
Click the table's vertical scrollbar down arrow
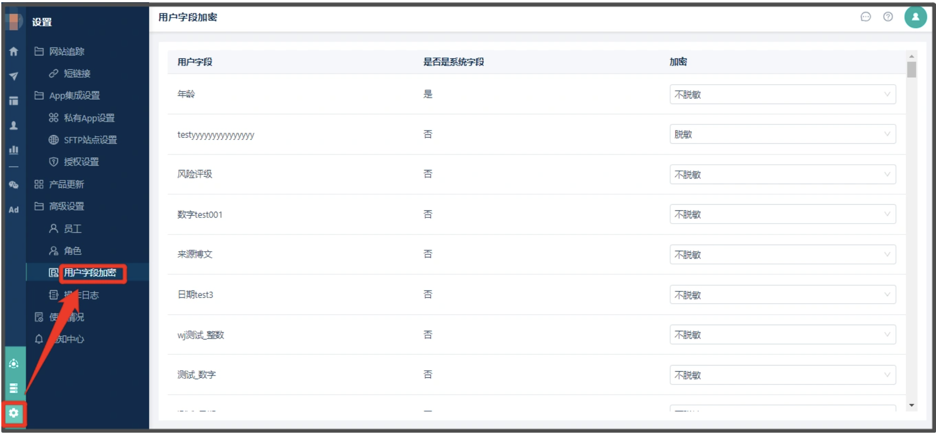(911, 405)
